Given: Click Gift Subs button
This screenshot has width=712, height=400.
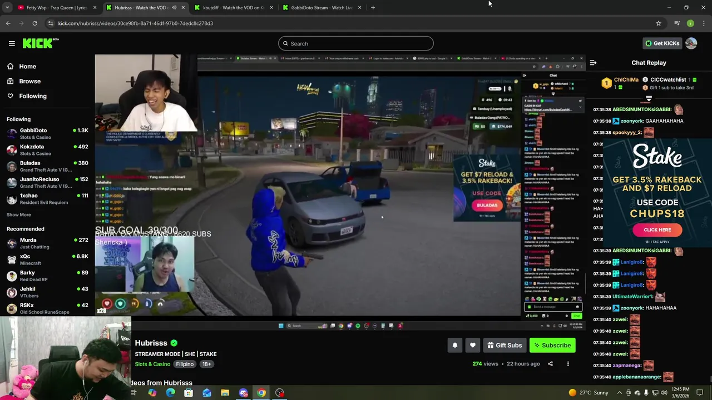Looking at the screenshot, I should pyautogui.click(x=505, y=346).
